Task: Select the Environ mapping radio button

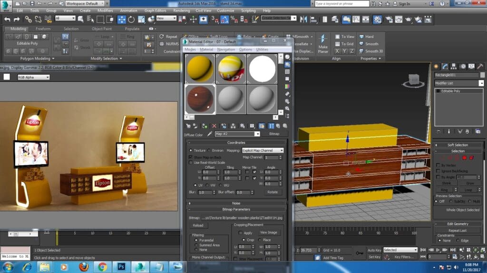Action: point(209,150)
